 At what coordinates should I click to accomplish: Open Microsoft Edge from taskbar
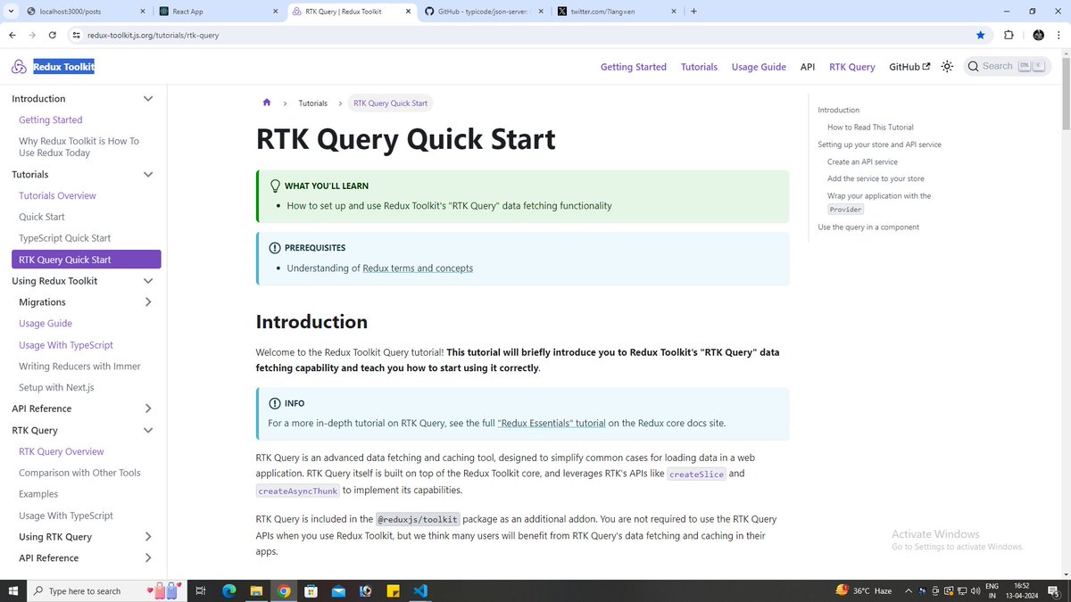point(228,590)
